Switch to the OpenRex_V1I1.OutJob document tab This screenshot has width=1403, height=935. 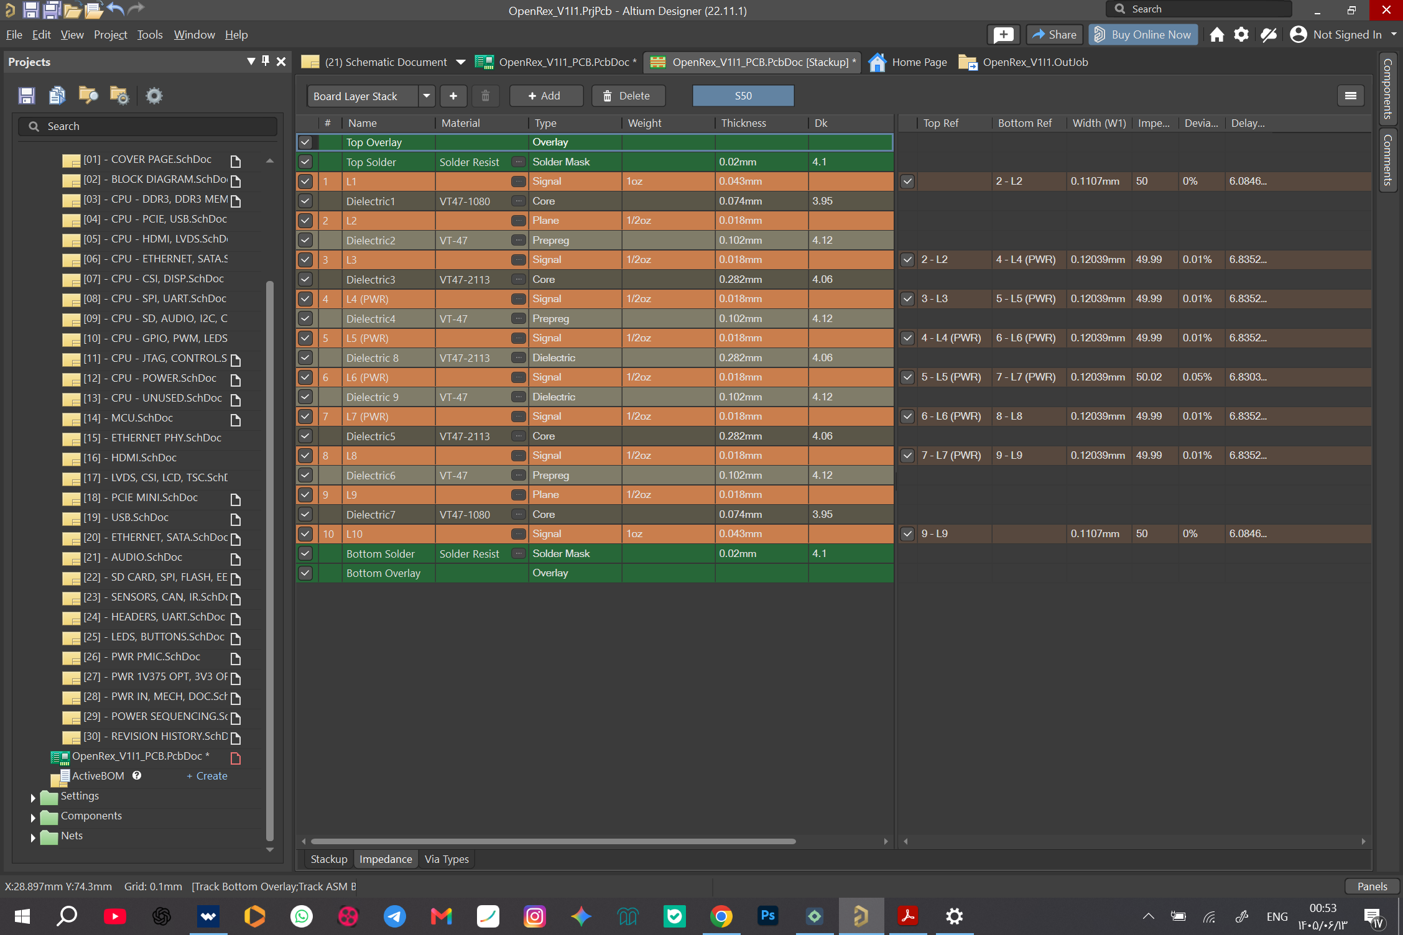1024,62
